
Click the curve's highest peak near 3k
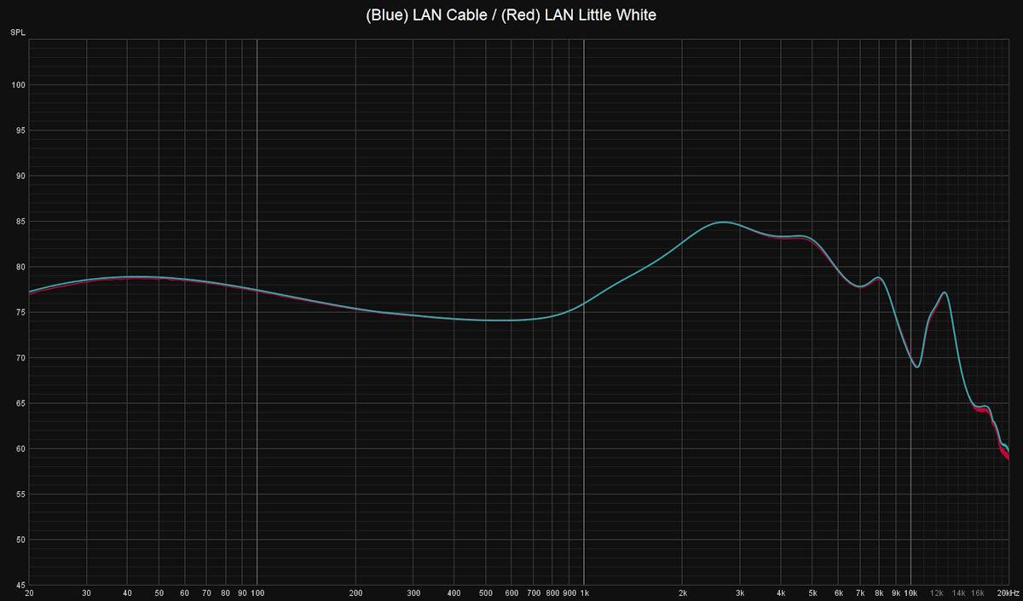[x=723, y=222]
